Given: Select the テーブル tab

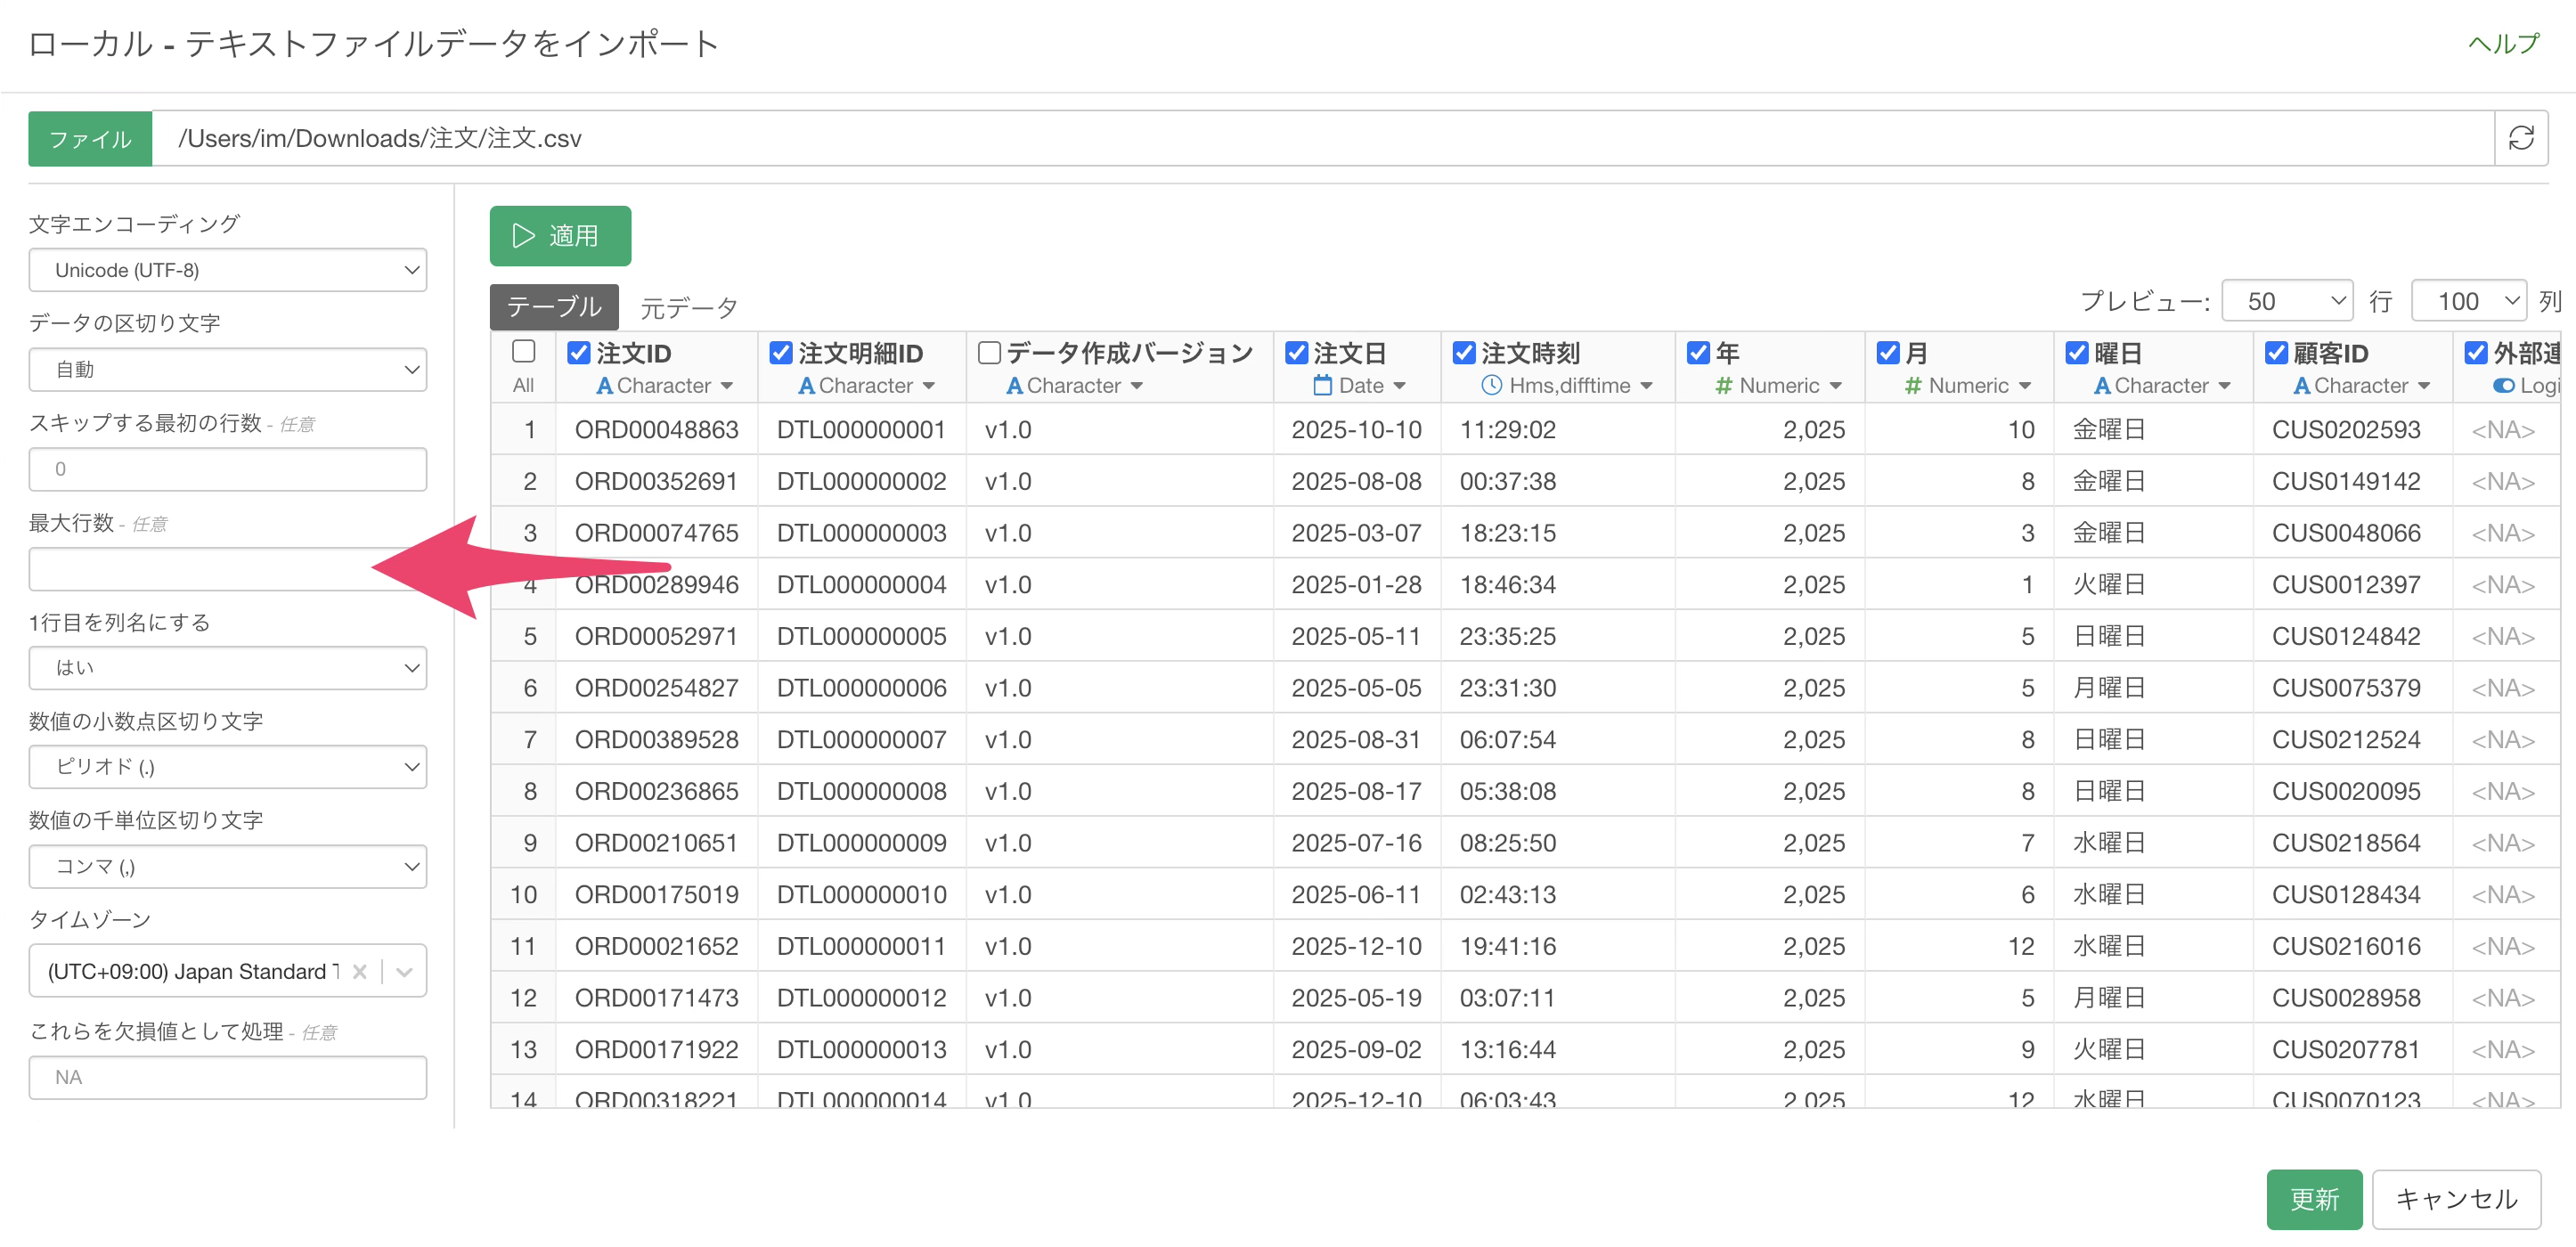Looking at the screenshot, I should tap(554, 307).
